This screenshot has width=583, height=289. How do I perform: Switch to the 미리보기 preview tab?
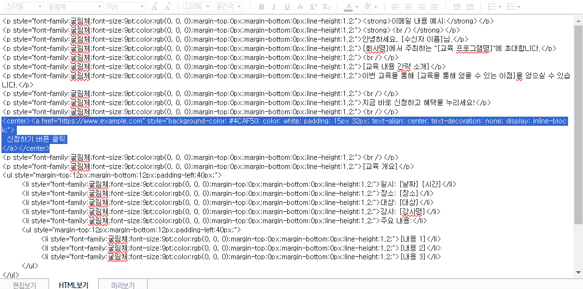(123, 285)
